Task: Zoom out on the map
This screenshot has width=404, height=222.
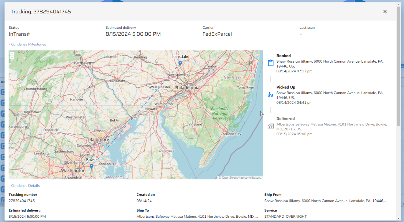Action: point(12,58)
